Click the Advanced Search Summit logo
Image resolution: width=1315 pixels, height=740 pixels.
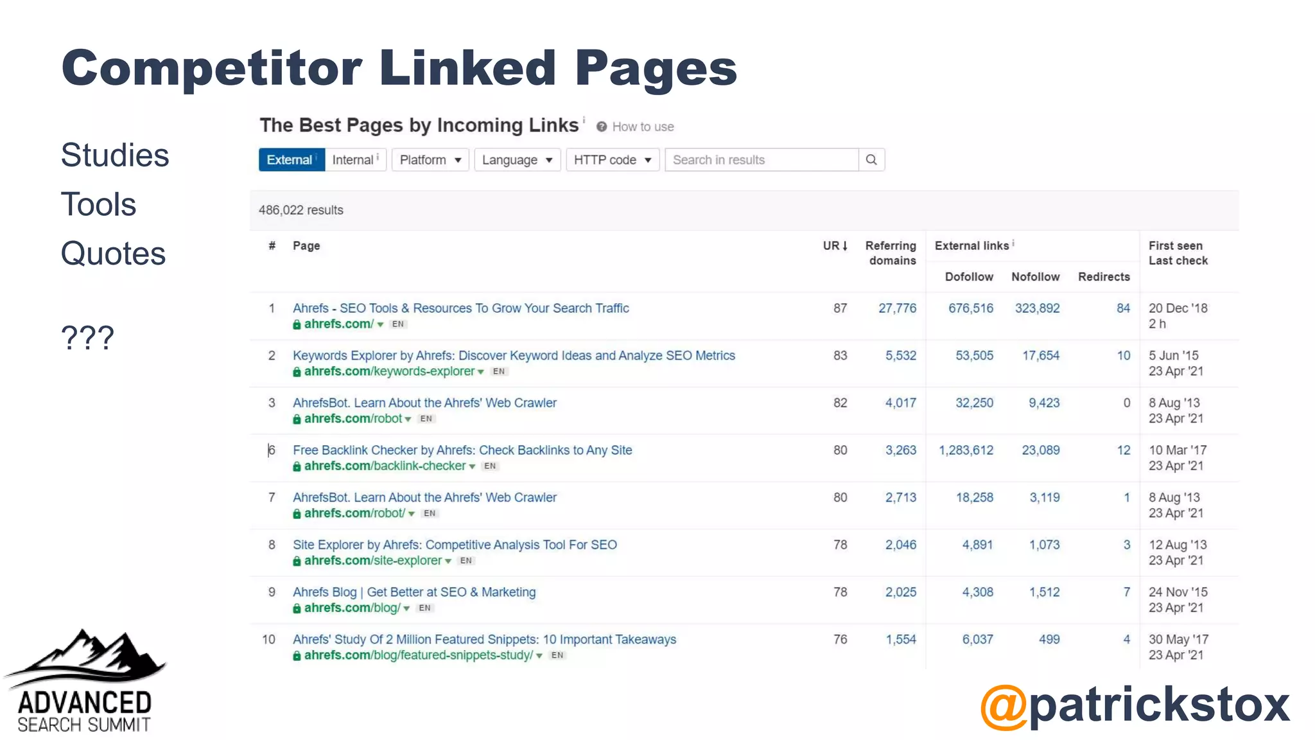(x=85, y=681)
